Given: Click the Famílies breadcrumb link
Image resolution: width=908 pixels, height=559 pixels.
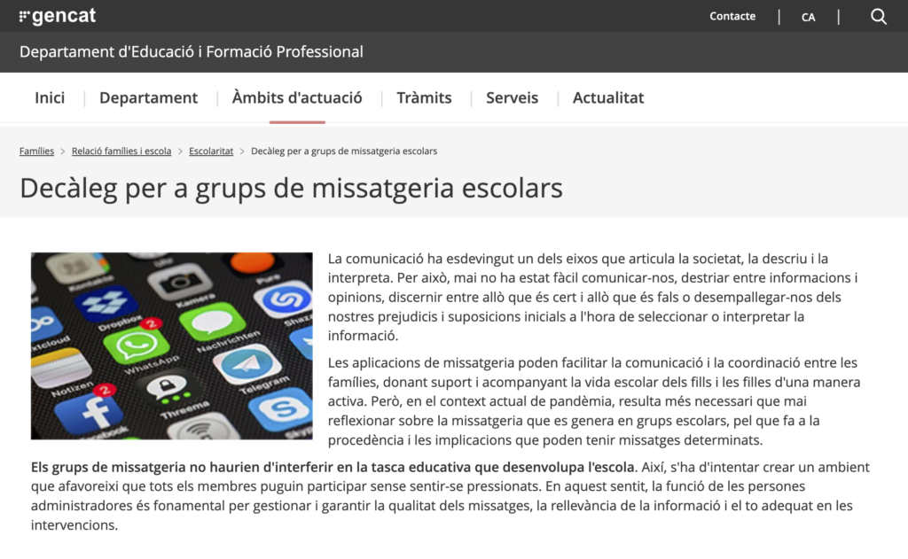Looking at the screenshot, I should [36, 151].
